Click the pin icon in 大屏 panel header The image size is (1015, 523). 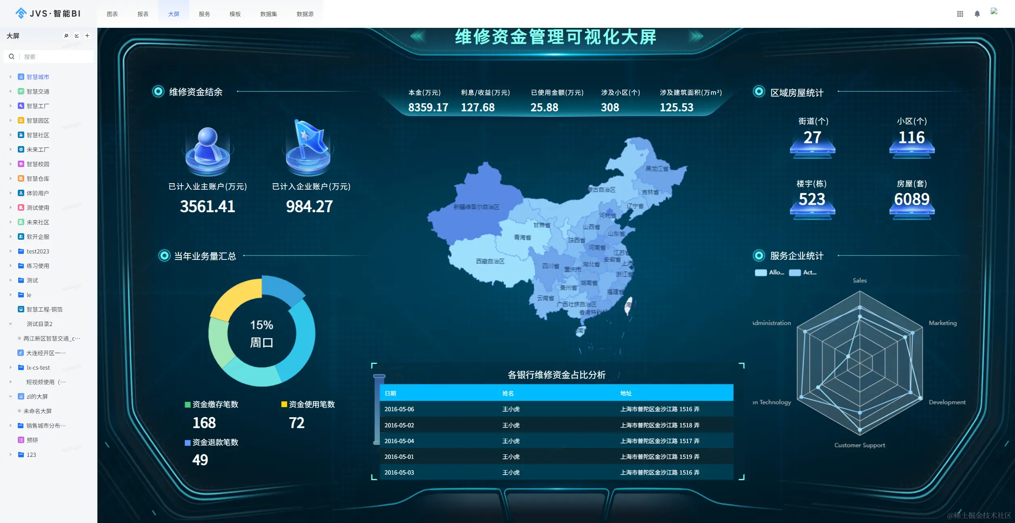tap(66, 36)
